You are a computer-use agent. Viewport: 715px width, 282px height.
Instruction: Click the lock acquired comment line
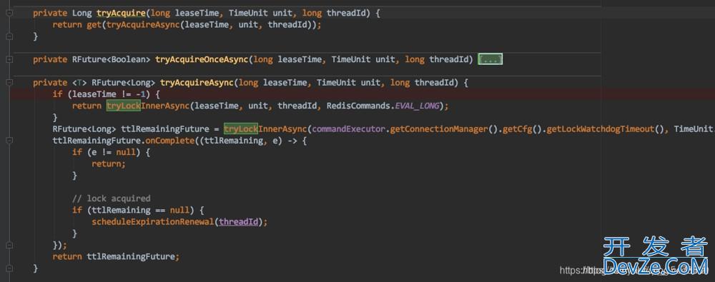coord(112,198)
